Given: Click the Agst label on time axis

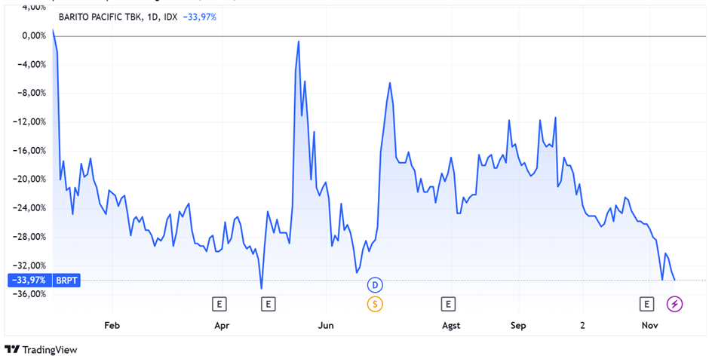Looking at the screenshot, I should click(452, 326).
